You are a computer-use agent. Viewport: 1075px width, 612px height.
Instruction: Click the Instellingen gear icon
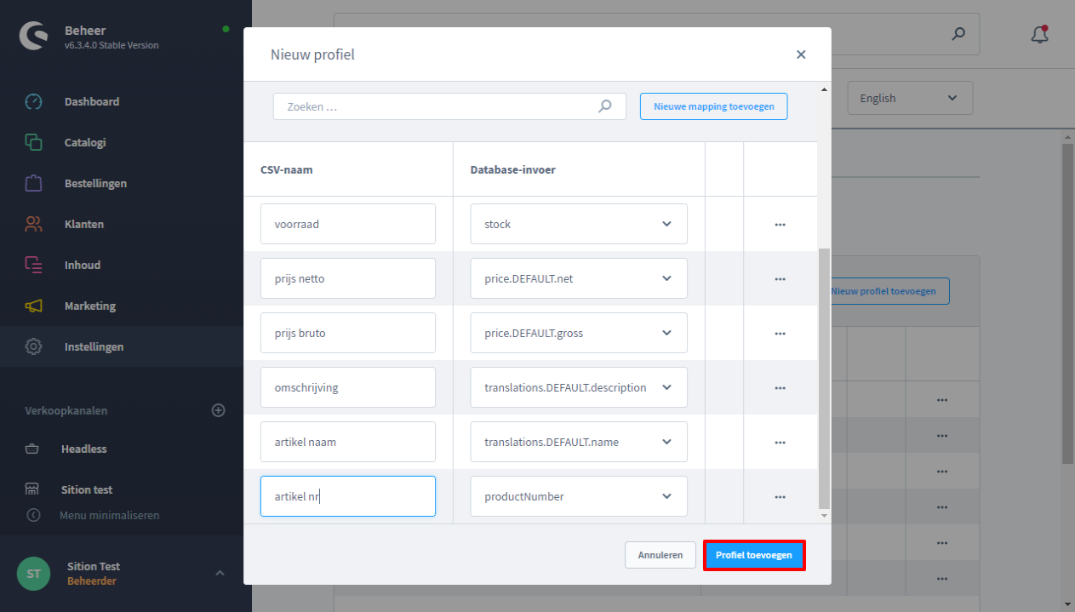click(x=33, y=346)
